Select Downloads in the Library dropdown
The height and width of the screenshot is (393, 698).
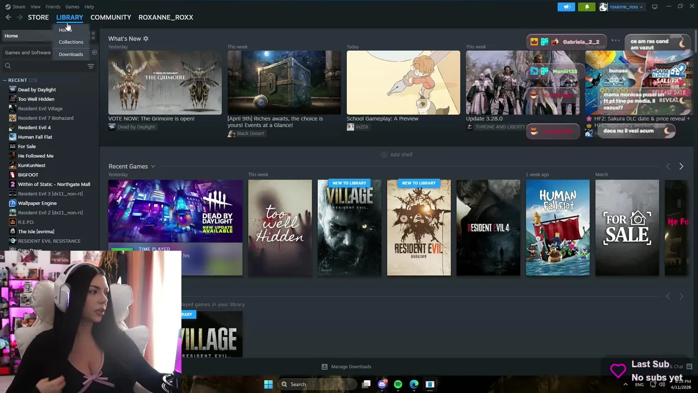click(x=71, y=55)
